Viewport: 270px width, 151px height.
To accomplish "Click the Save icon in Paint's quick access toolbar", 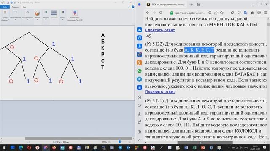I will click(8, 3).
